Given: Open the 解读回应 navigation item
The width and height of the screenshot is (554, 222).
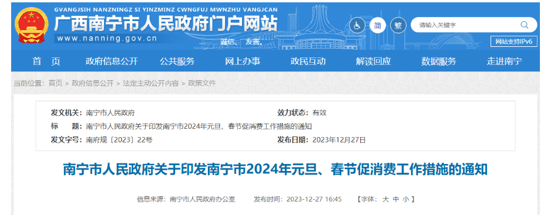Looking at the screenshot, I should click(374, 62).
